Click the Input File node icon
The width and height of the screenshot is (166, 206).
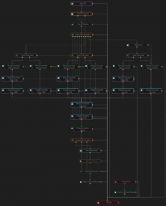click(x=72, y=4)
